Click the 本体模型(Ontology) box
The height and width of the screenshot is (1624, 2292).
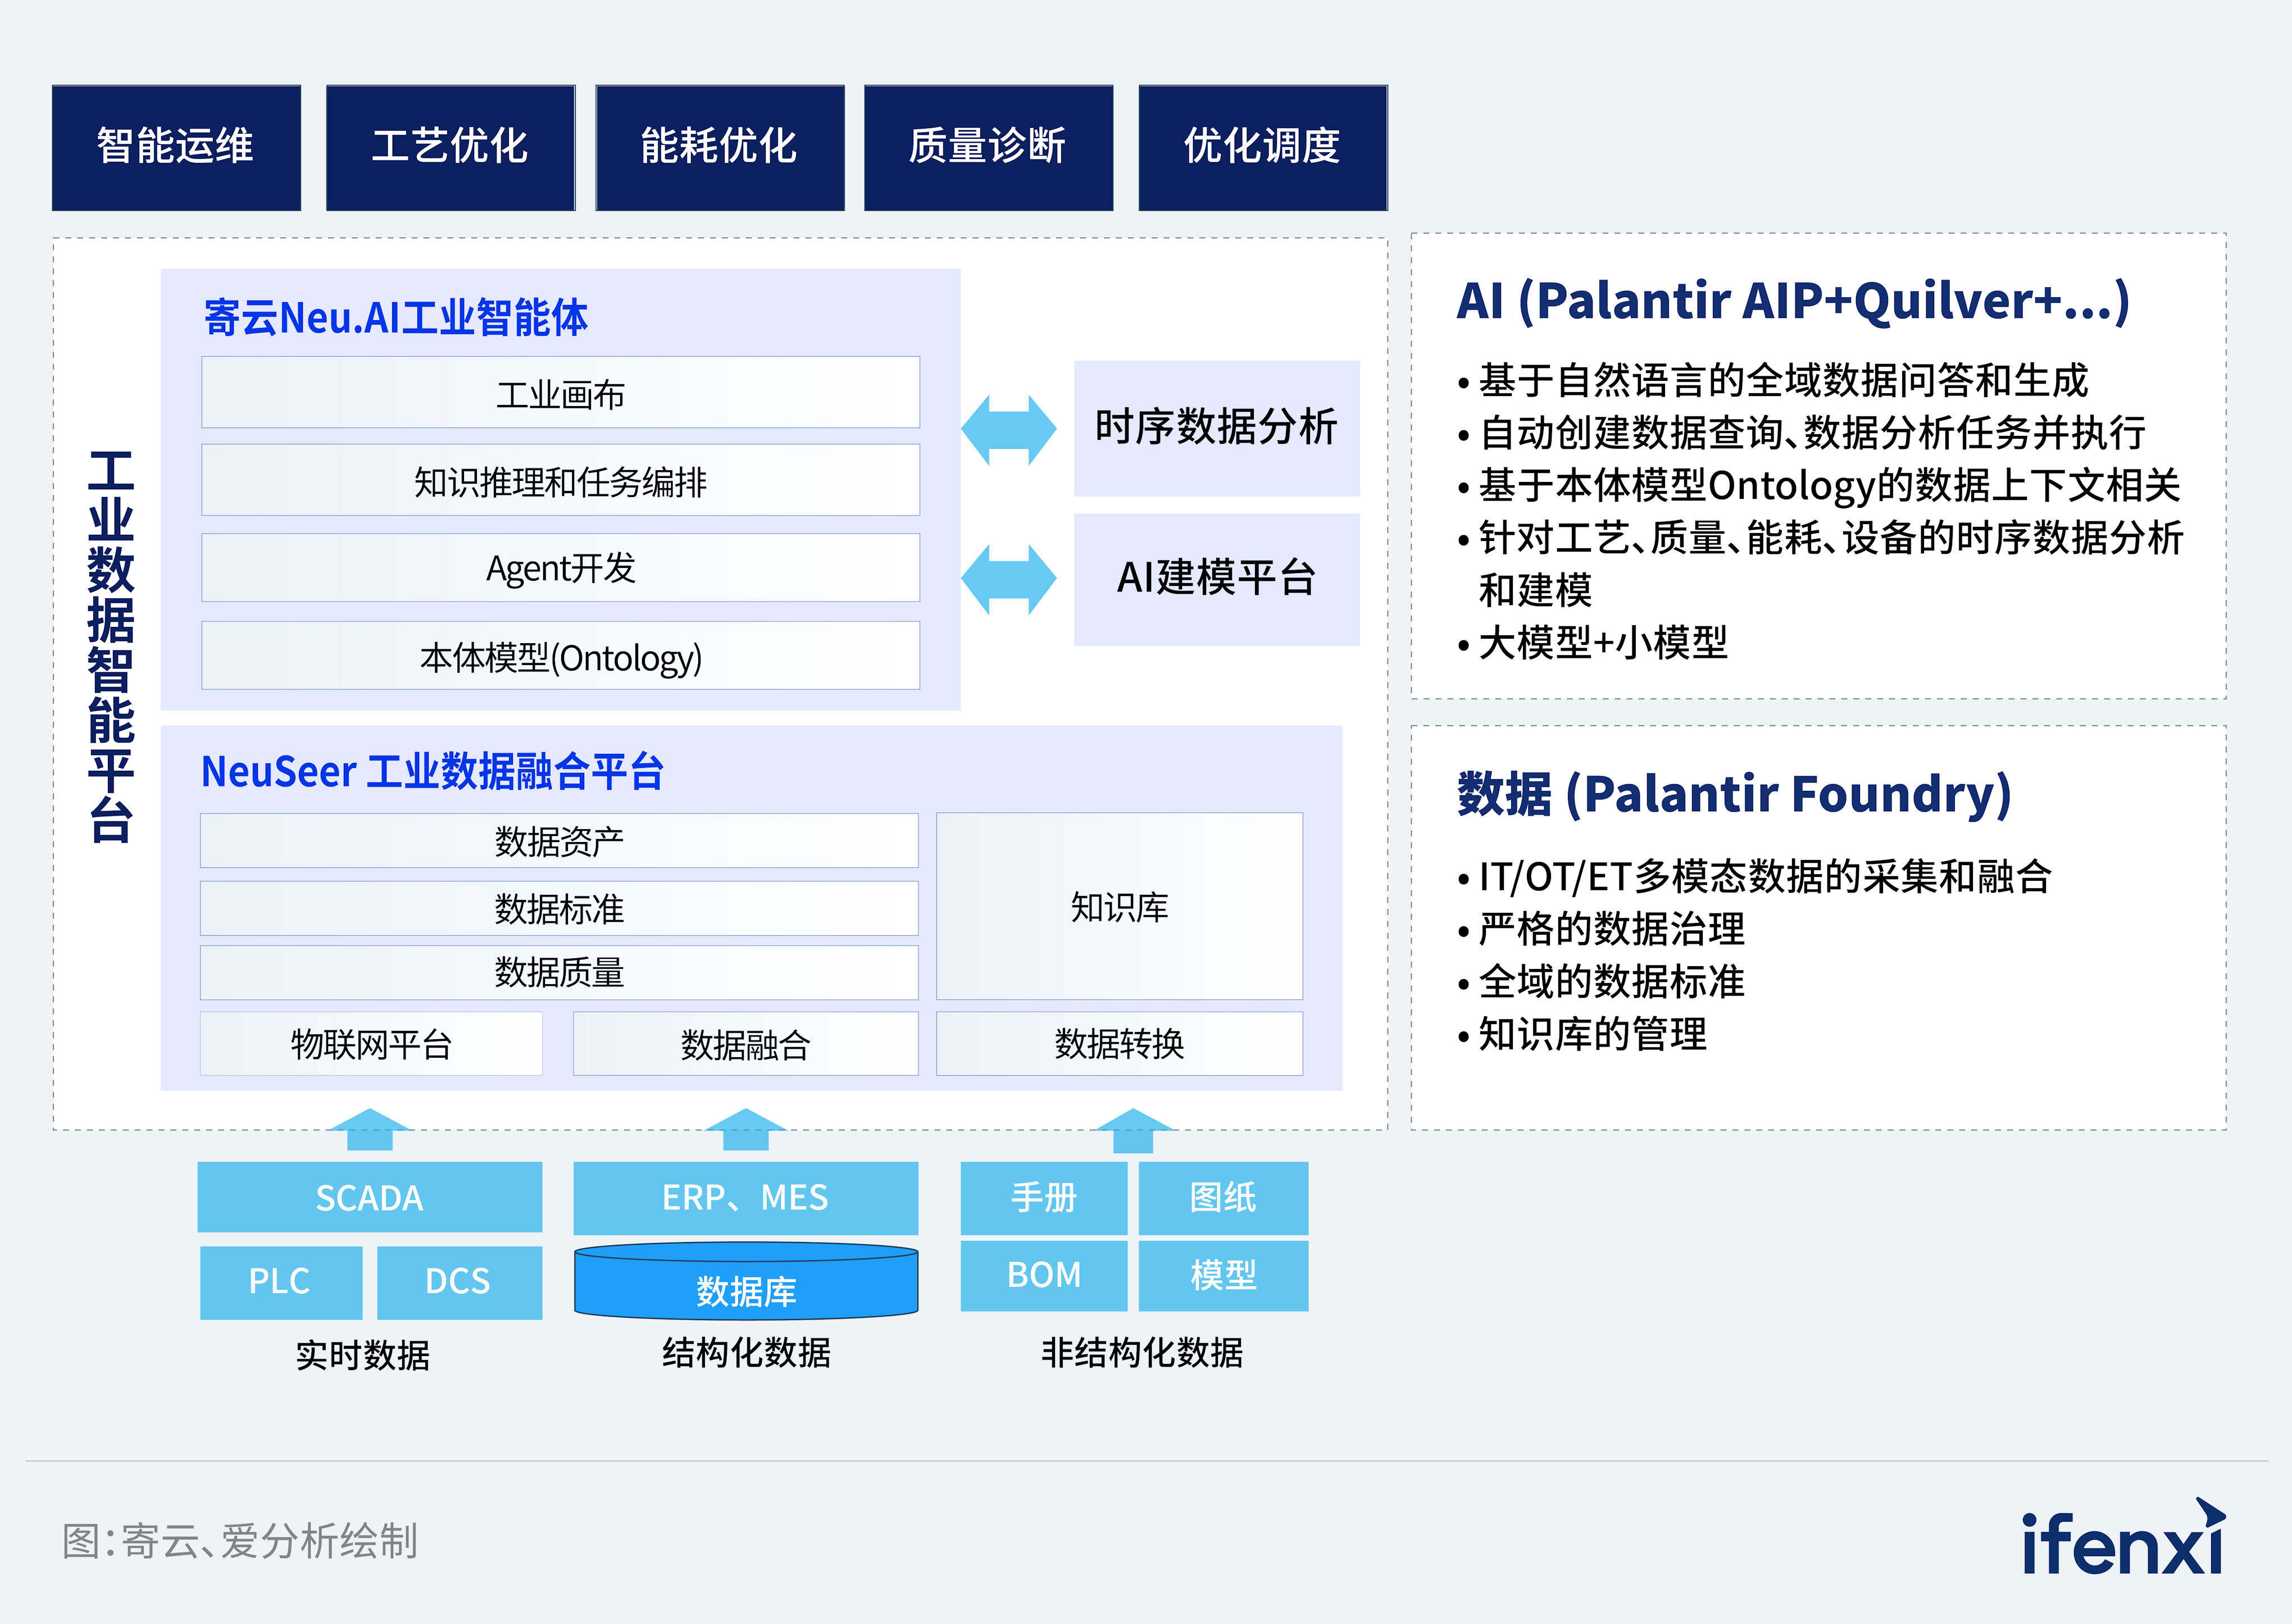pyautogui.click(x=560, y=656)
